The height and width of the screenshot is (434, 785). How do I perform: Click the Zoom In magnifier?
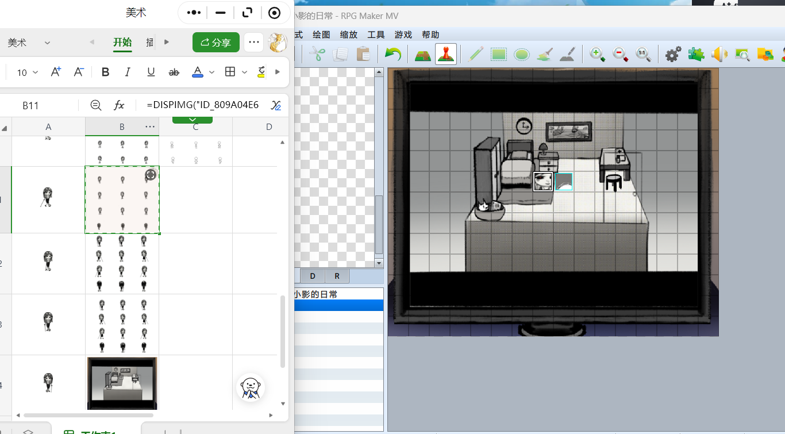coord(598,55)
